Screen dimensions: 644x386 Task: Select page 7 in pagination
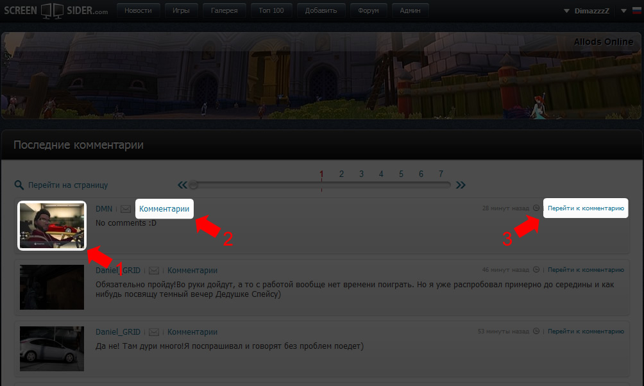441,174
